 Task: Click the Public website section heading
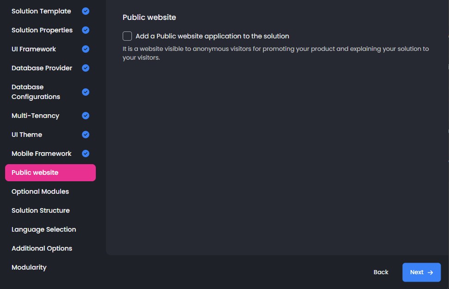(149, 17)
